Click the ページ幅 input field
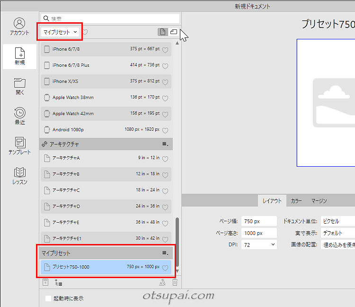This screenshot has height=307, width=355. pos(259,221)
